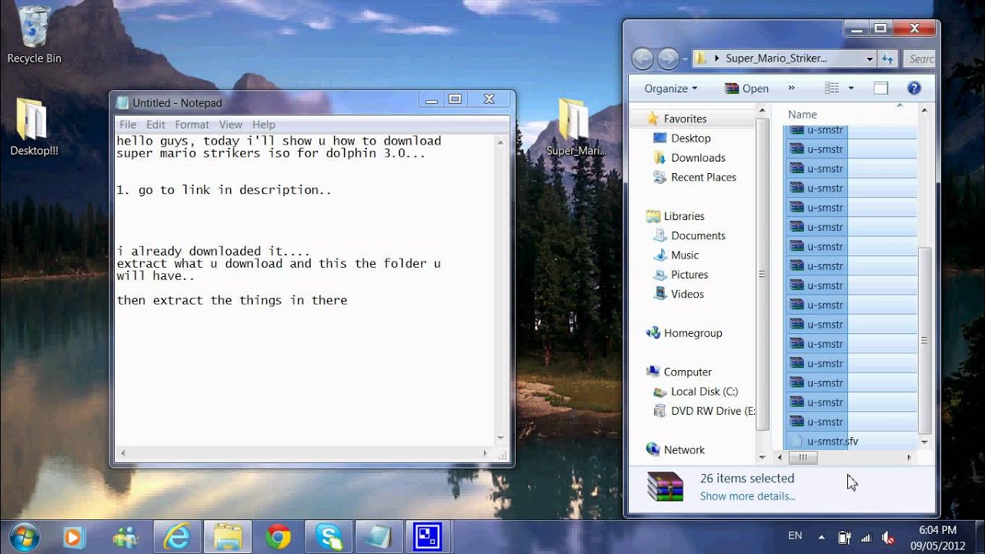Image resolution: width=985 pixels, height=554 pixels.
Task: Sort files by the Name column header
Action: [803, 114]
